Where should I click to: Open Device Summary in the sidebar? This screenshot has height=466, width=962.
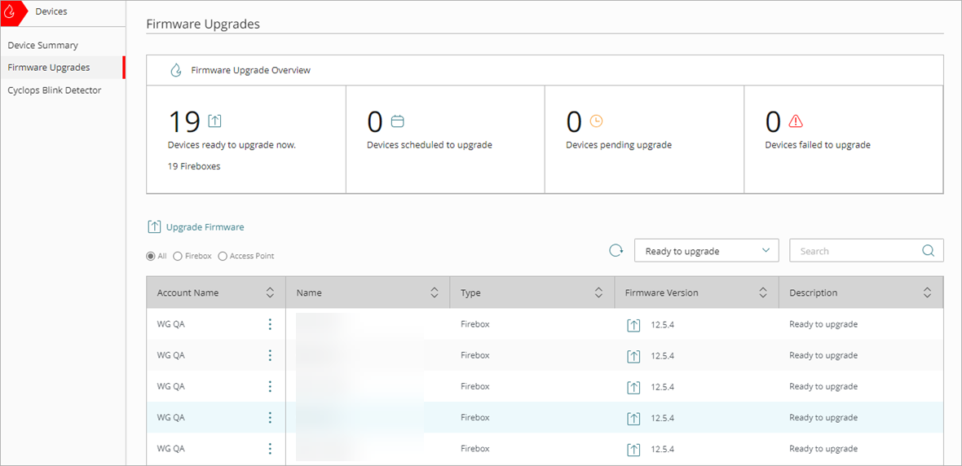[43, 46]
